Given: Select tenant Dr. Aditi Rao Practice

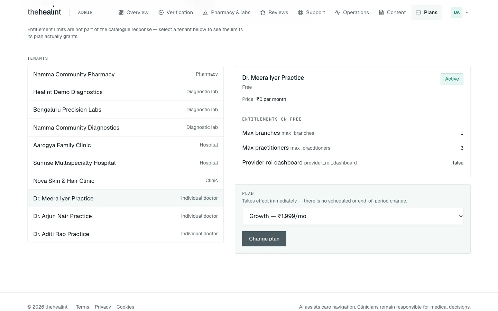Looking at the screenshot, I should coord(126,234).
